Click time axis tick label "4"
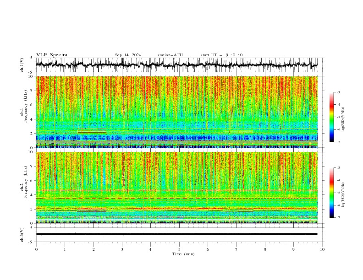This screenshot has width=363, height=280. tap(150, 249)
